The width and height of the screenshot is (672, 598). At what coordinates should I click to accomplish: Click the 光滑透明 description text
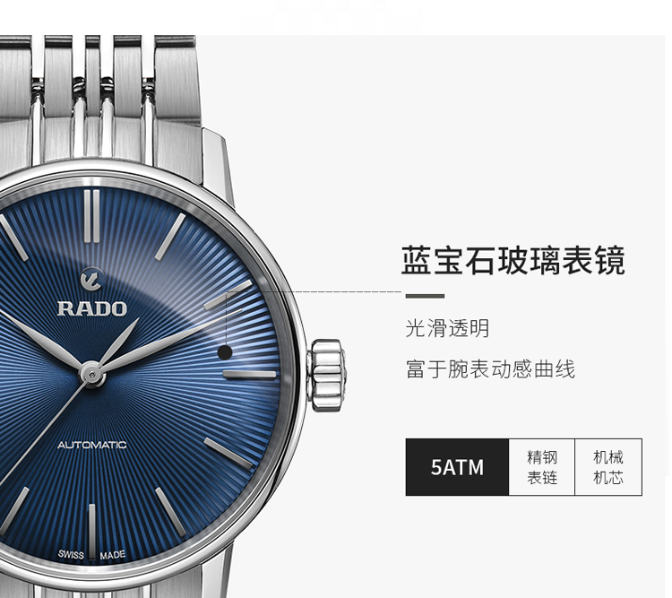coord(447,329)
